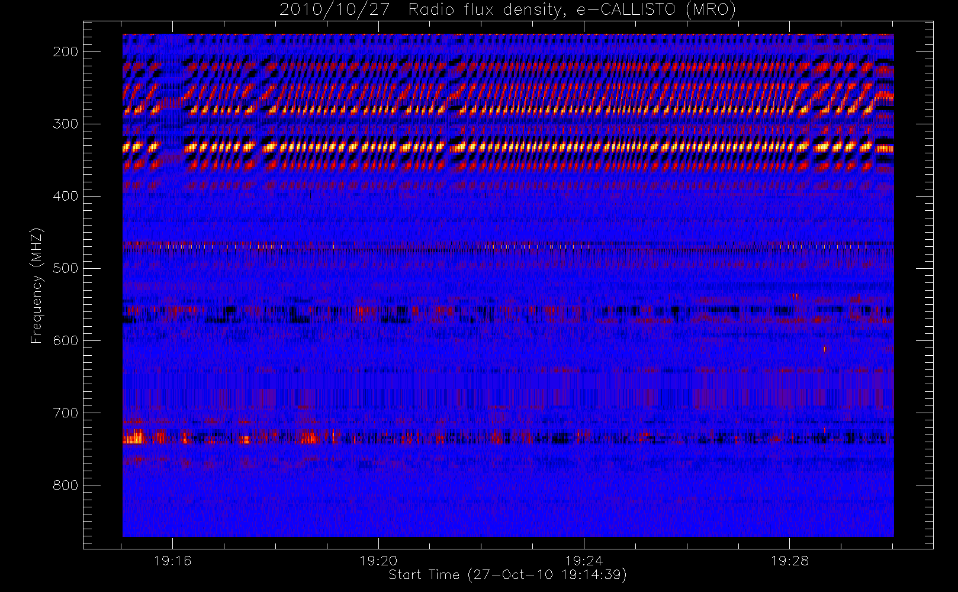Click the 'Frequency (MHZ)' y-axis label
The height and width of the screenshot is (592, 958).
pyautogui.click(x=37, y=285)
